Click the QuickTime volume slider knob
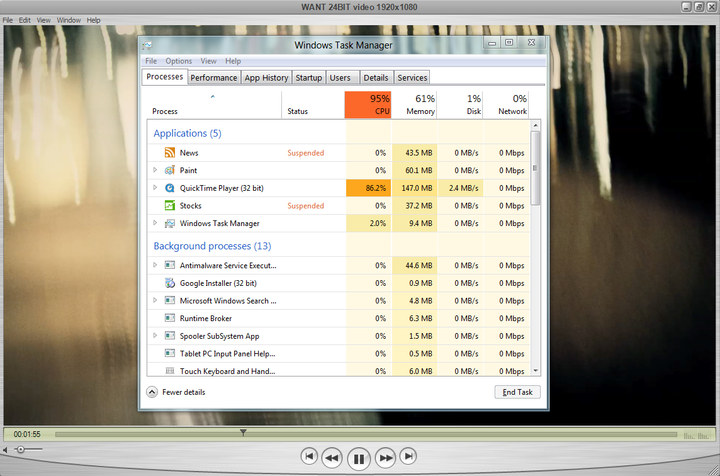The height and width of the screenshot is (476, 720). point(20,450)
